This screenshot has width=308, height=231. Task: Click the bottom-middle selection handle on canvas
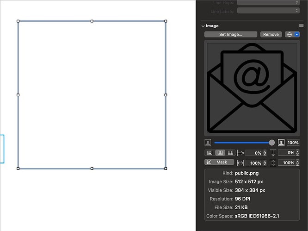point(92,169)
